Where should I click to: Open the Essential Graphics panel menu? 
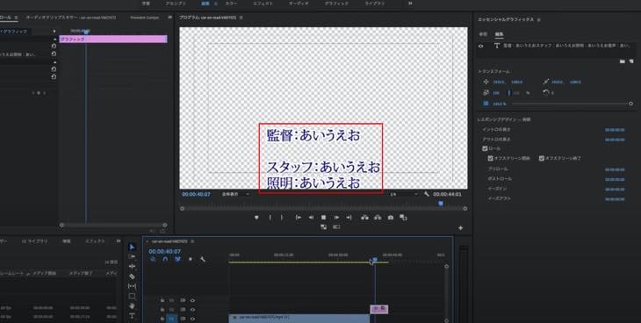pyautogui.click(x=539, y=19)
